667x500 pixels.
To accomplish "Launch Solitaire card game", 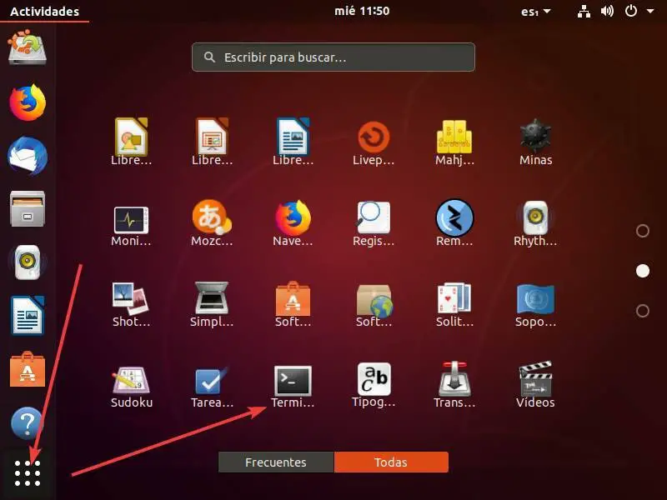I will [x=454, y=298].
